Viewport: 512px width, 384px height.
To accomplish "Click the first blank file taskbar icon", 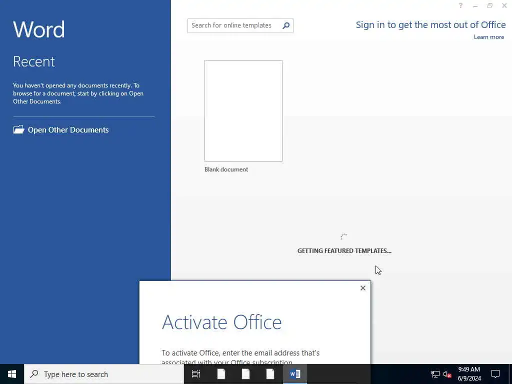I will tap(221, 374).
